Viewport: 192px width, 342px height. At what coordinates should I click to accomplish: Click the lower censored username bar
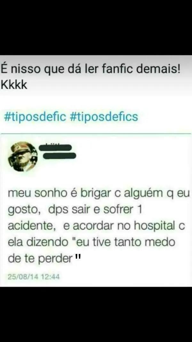[x=59, y=156]
